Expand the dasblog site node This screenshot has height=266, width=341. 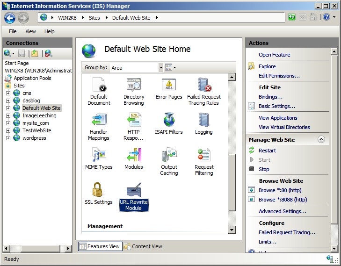click(8, 101)
